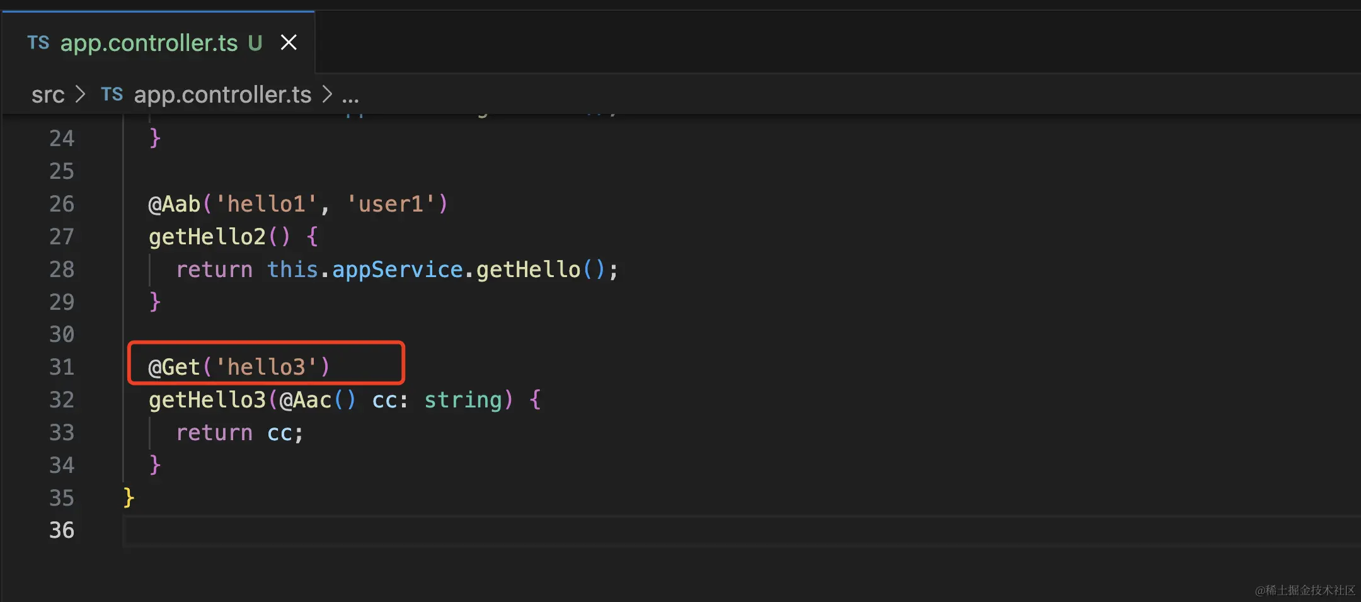Click the cc variable on line 33
This screenshot has width=1361, height=602.
click(x=280, y=433)
